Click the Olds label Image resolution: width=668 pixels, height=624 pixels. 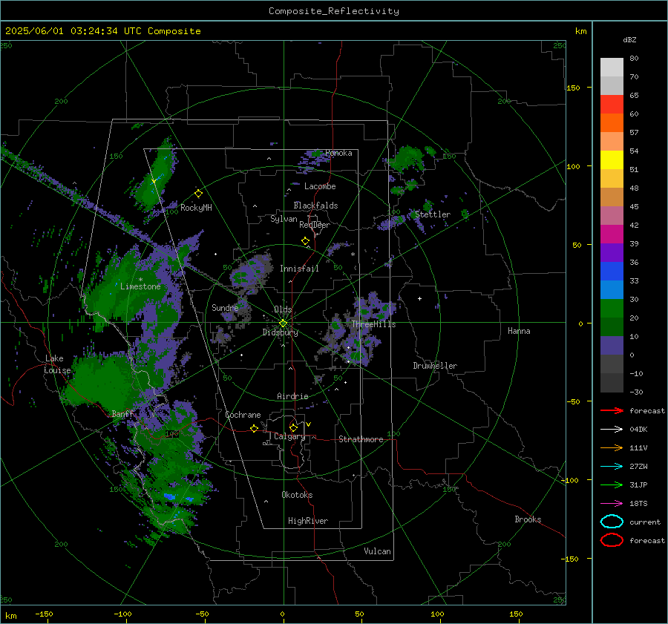coord(283,309)
